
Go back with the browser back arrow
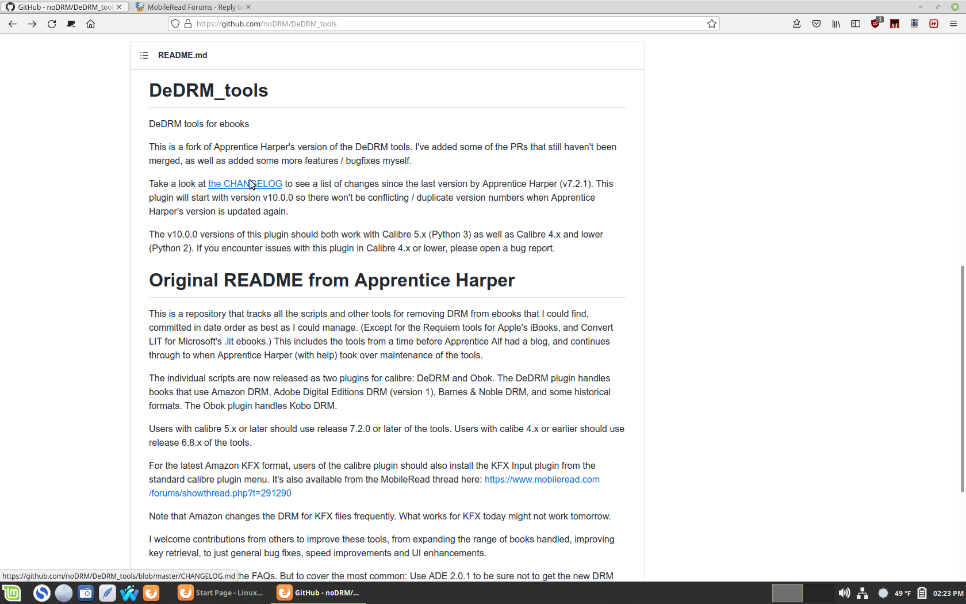[x=13, y=24]
